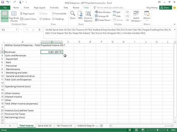177x132 pixels.
Task: Open the Zoom magnifier dialog
Action: [x=73, y=15]
